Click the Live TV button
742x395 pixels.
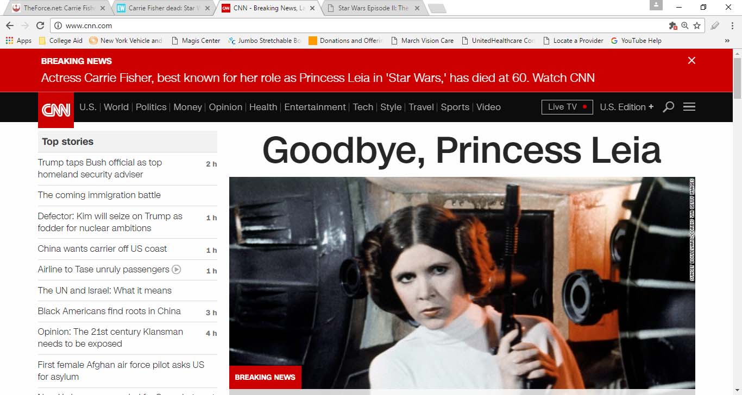(567, 107)
